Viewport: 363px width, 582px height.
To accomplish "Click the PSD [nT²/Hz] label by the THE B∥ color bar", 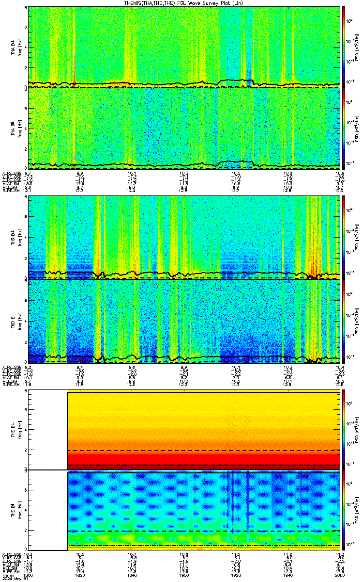I will tap(358, 511).
